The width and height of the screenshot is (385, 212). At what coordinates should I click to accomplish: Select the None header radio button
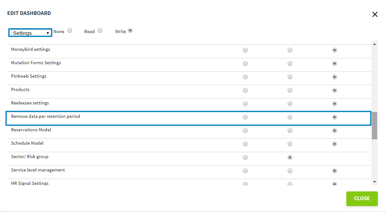pyautogui.click(x=70, y=31)
